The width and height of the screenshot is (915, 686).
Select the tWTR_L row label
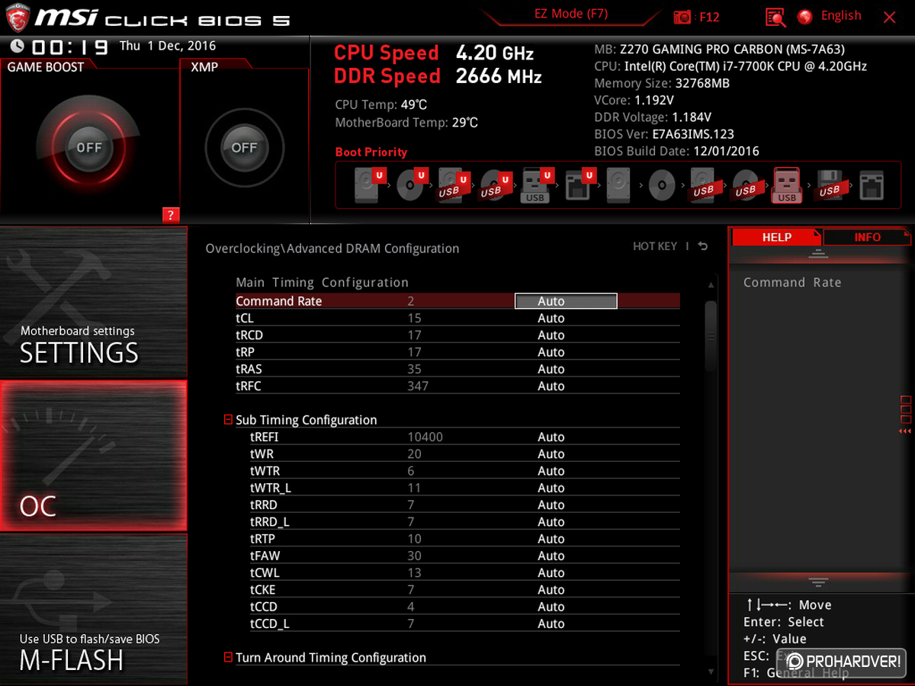(x=271, y=488)
